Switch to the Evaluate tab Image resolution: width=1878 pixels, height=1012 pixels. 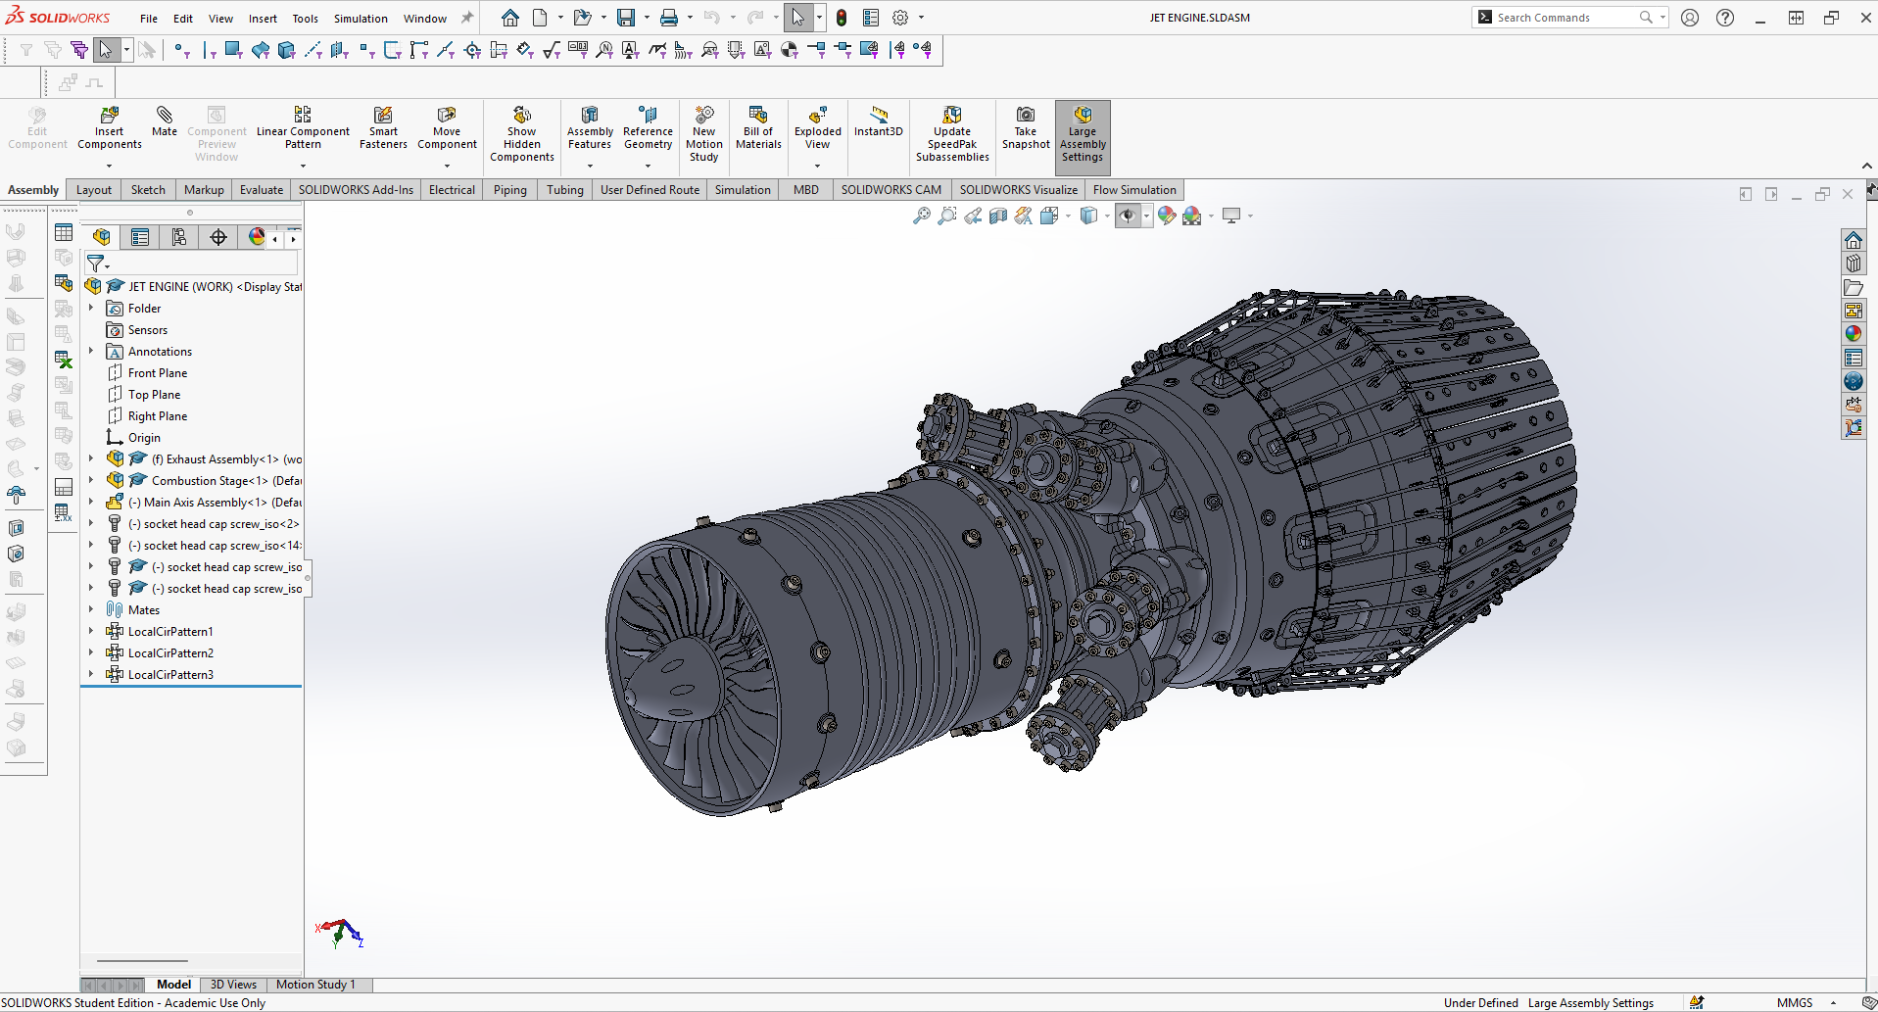(x=262, y=190)
